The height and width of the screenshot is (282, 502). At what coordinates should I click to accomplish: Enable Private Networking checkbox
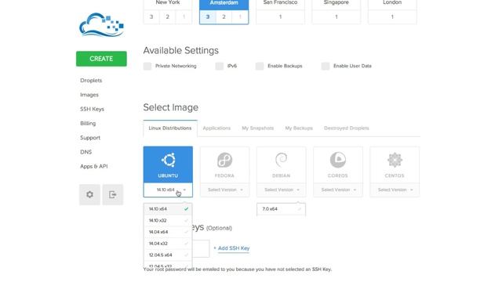pos(147,66)
